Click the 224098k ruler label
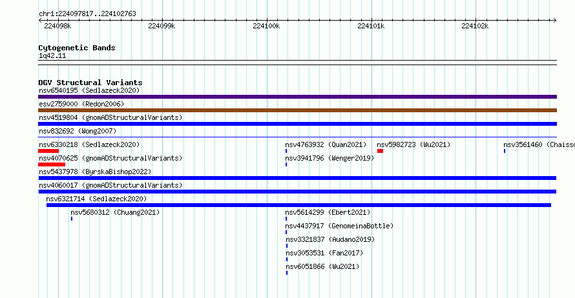 click(x=57, y=26)
